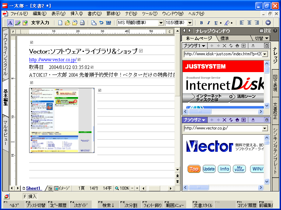The image size is (281, 210).
Task: Undo the last action
Action: [101, 22]
